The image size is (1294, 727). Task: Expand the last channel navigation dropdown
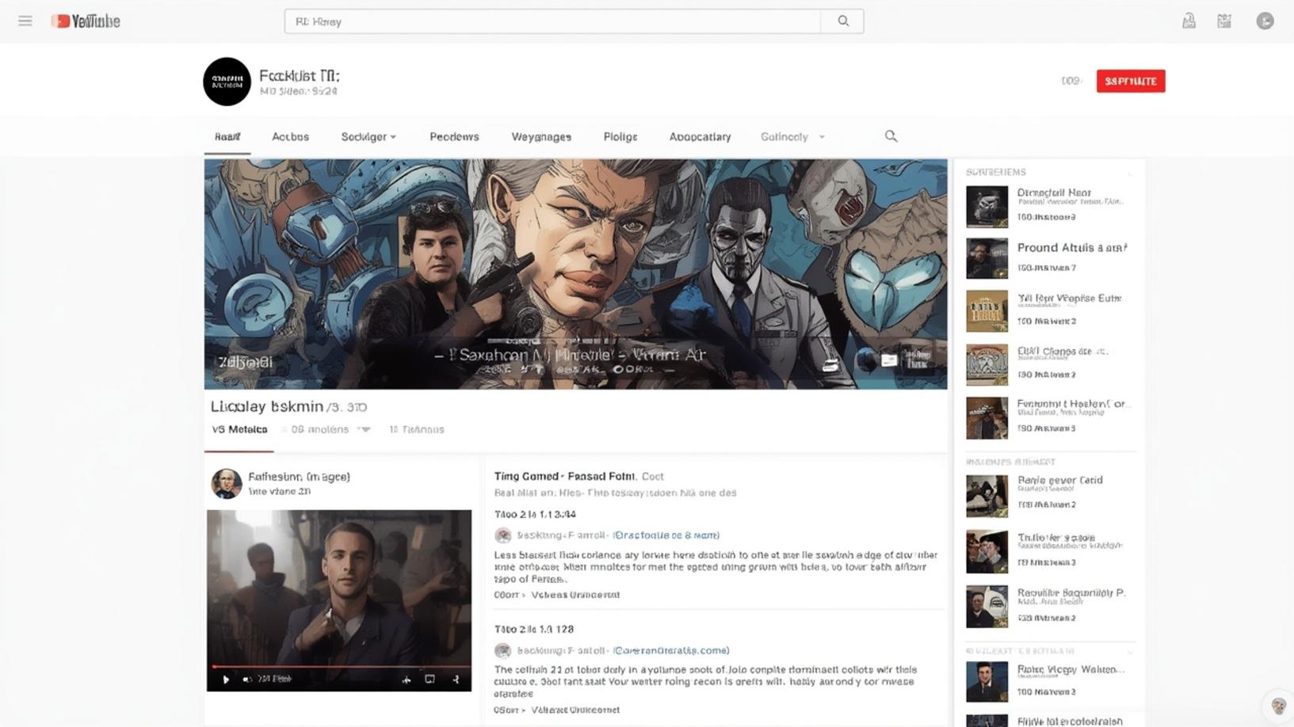(x=822, y=136)
